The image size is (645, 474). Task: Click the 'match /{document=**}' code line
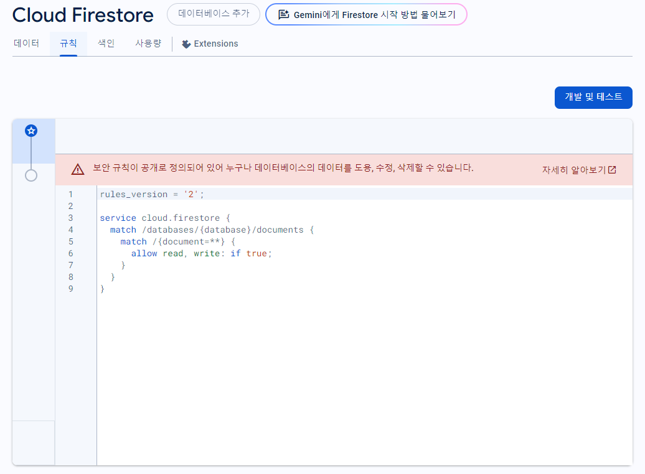(177, 242)
